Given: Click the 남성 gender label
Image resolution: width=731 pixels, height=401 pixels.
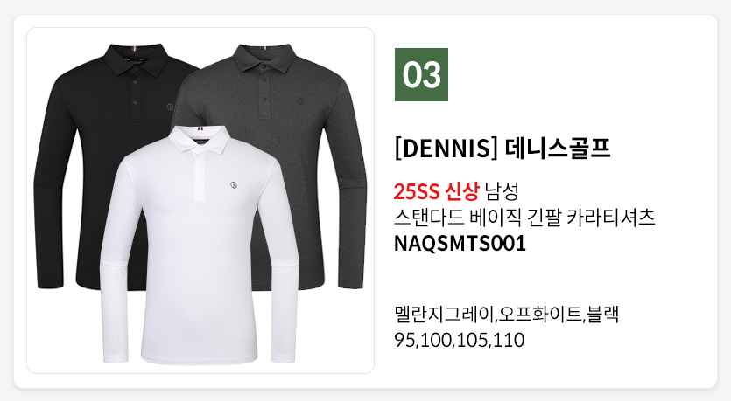Looking at the screenshot, I should 502,191.
